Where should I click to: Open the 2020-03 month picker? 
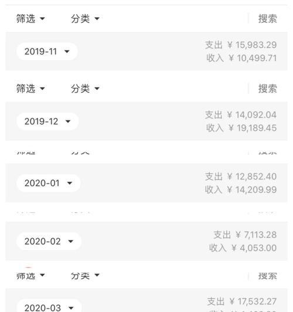click(49, 306)
